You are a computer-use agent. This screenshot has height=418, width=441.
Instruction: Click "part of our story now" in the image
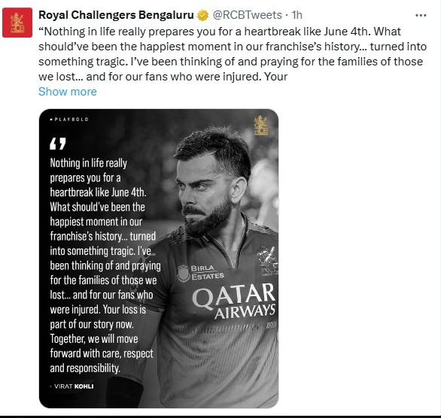pyautogui.click(x=92, y=324)
